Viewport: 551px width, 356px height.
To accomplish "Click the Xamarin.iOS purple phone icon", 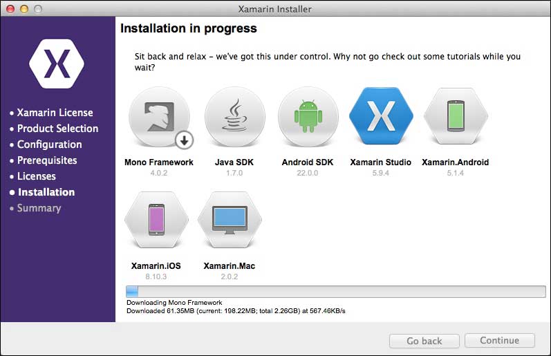I will tap(156, 220).
